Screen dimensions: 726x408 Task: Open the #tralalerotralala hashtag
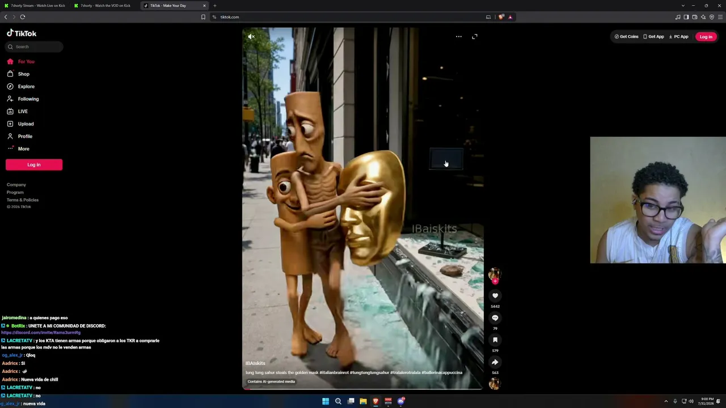pos(405,373)
